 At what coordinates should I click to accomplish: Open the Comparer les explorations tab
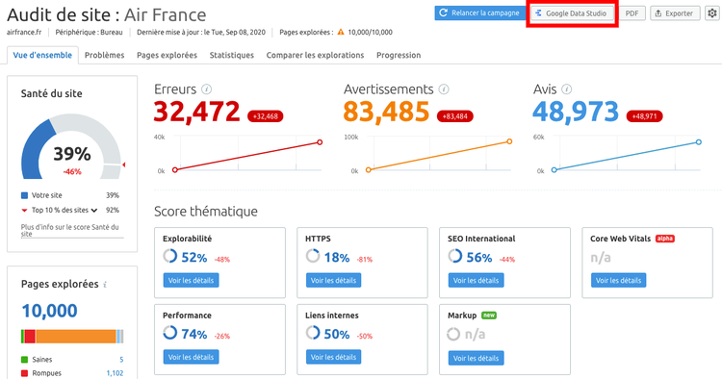(x=315, y=55)
